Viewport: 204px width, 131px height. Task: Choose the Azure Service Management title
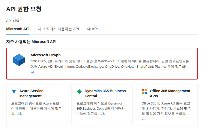coord(31,93)
